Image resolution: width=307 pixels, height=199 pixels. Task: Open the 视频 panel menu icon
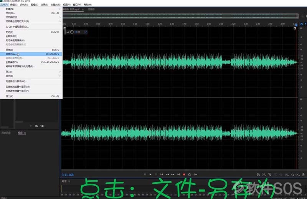tap(25, 133)
